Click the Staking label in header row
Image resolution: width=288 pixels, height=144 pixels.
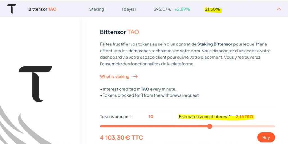(x=96, y=9)
